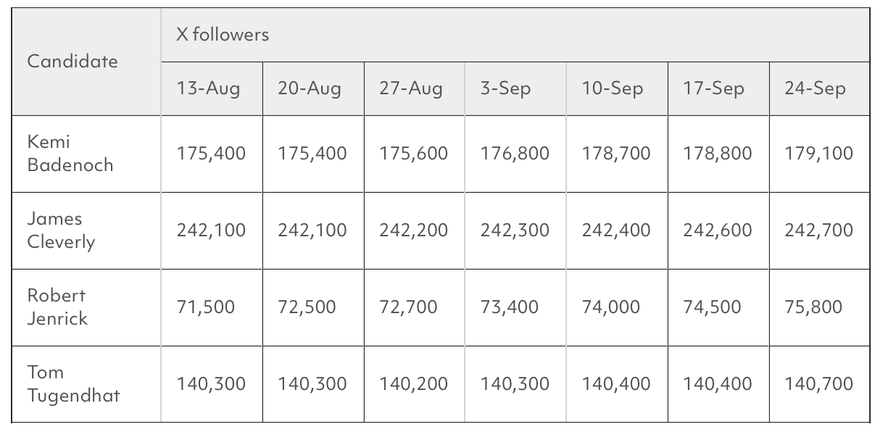Screen dimensions: 883x432
Task: Click Tugendhat's 24-Sep value 140,700
Action: 818,385
